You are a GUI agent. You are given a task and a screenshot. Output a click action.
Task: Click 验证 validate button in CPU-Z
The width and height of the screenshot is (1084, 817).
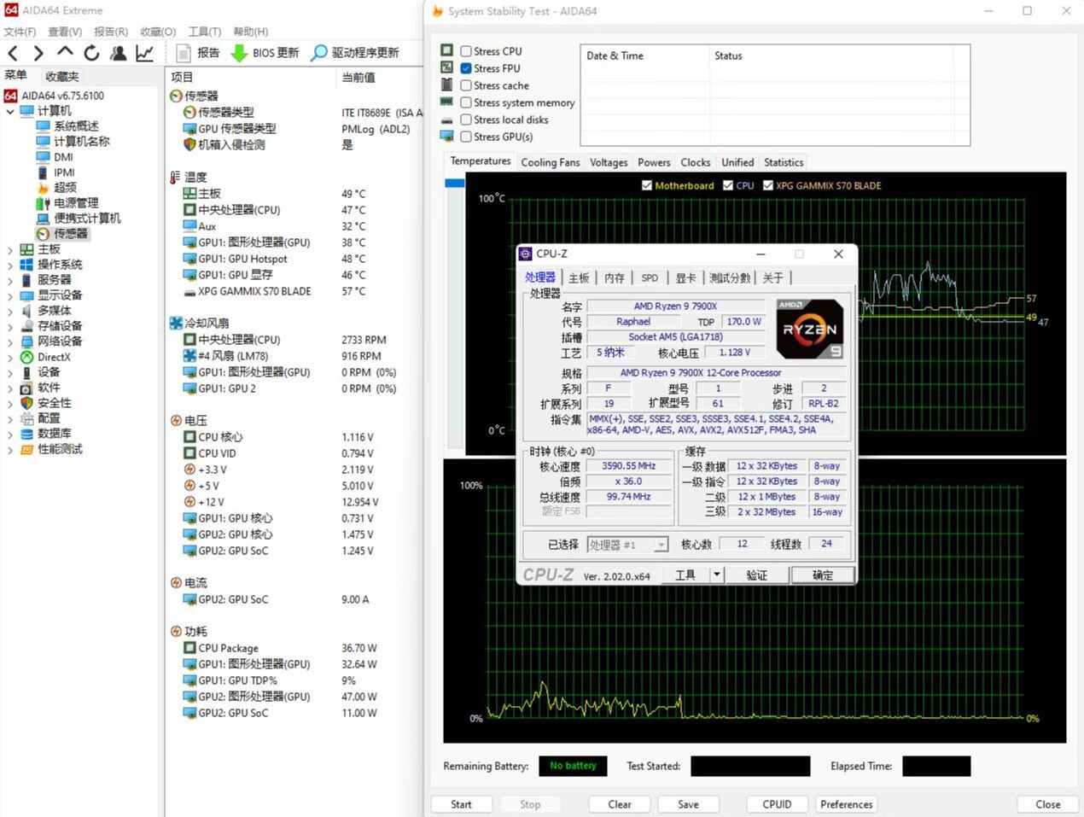click(x=757, y=575)
